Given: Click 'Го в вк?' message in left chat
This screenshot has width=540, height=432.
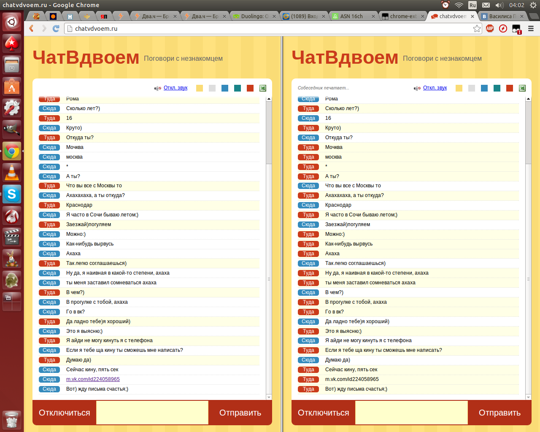Looking at the screenshot, I should coord(76,312).
